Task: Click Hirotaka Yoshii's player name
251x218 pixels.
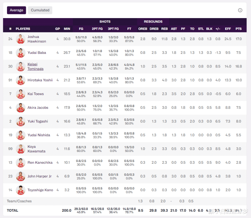Action: click(x=40, y=80)
